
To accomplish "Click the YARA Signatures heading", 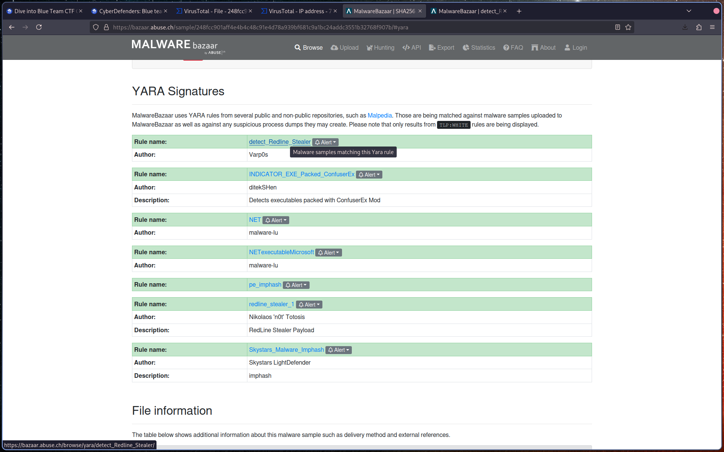I will [x=178, y=91].
